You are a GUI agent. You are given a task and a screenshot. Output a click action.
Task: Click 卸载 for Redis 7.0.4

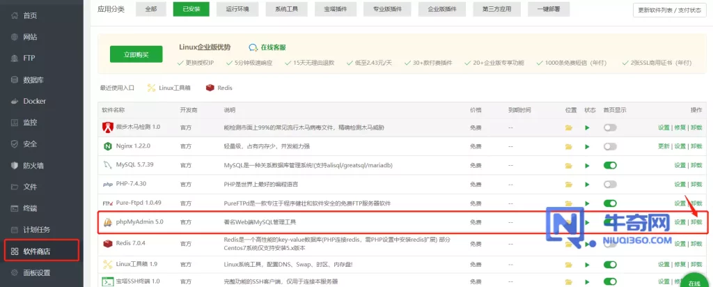point(696,244)
